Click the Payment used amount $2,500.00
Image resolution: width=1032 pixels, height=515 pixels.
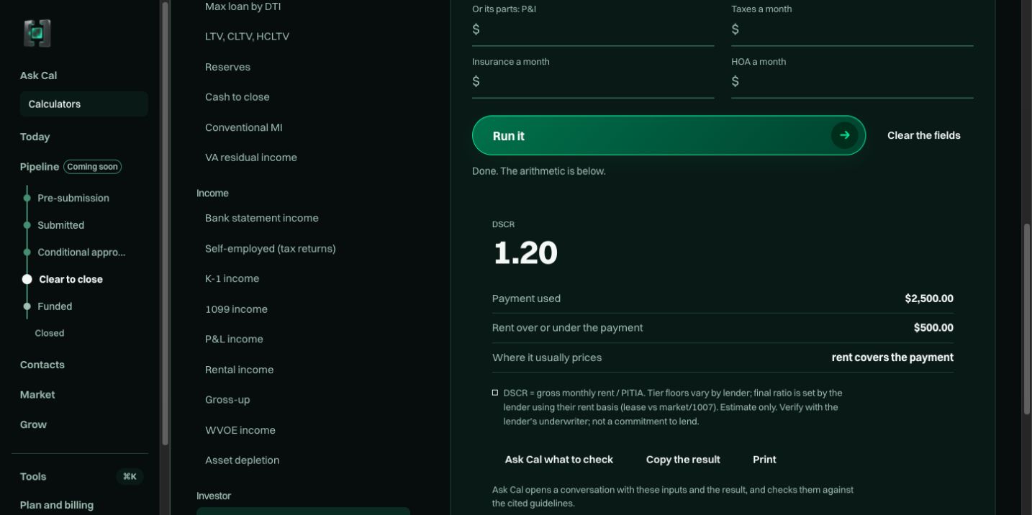[x=929, y=298]
